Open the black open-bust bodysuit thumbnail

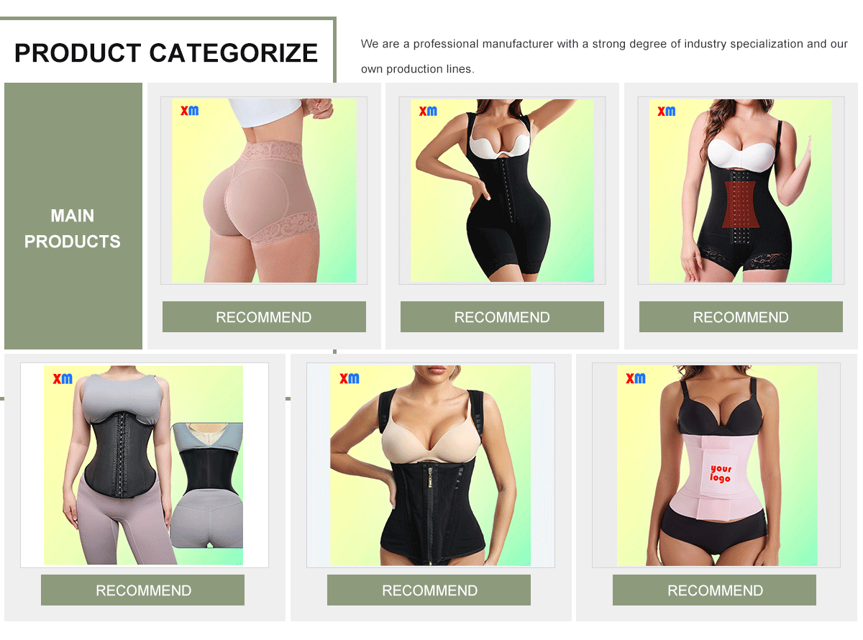(502, 191)
